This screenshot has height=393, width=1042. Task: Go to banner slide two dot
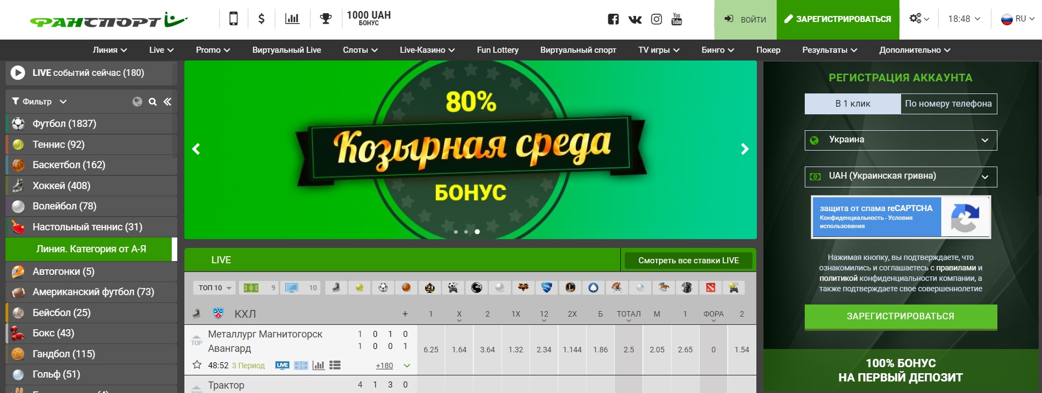(x=466, y=232)
